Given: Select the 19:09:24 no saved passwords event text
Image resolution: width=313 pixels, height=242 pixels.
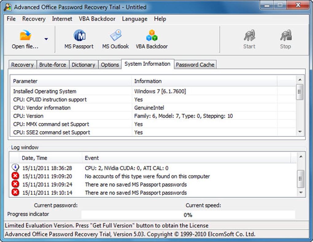Looking at the screenshot, I should pyautogui.click(x=136, y=184).
